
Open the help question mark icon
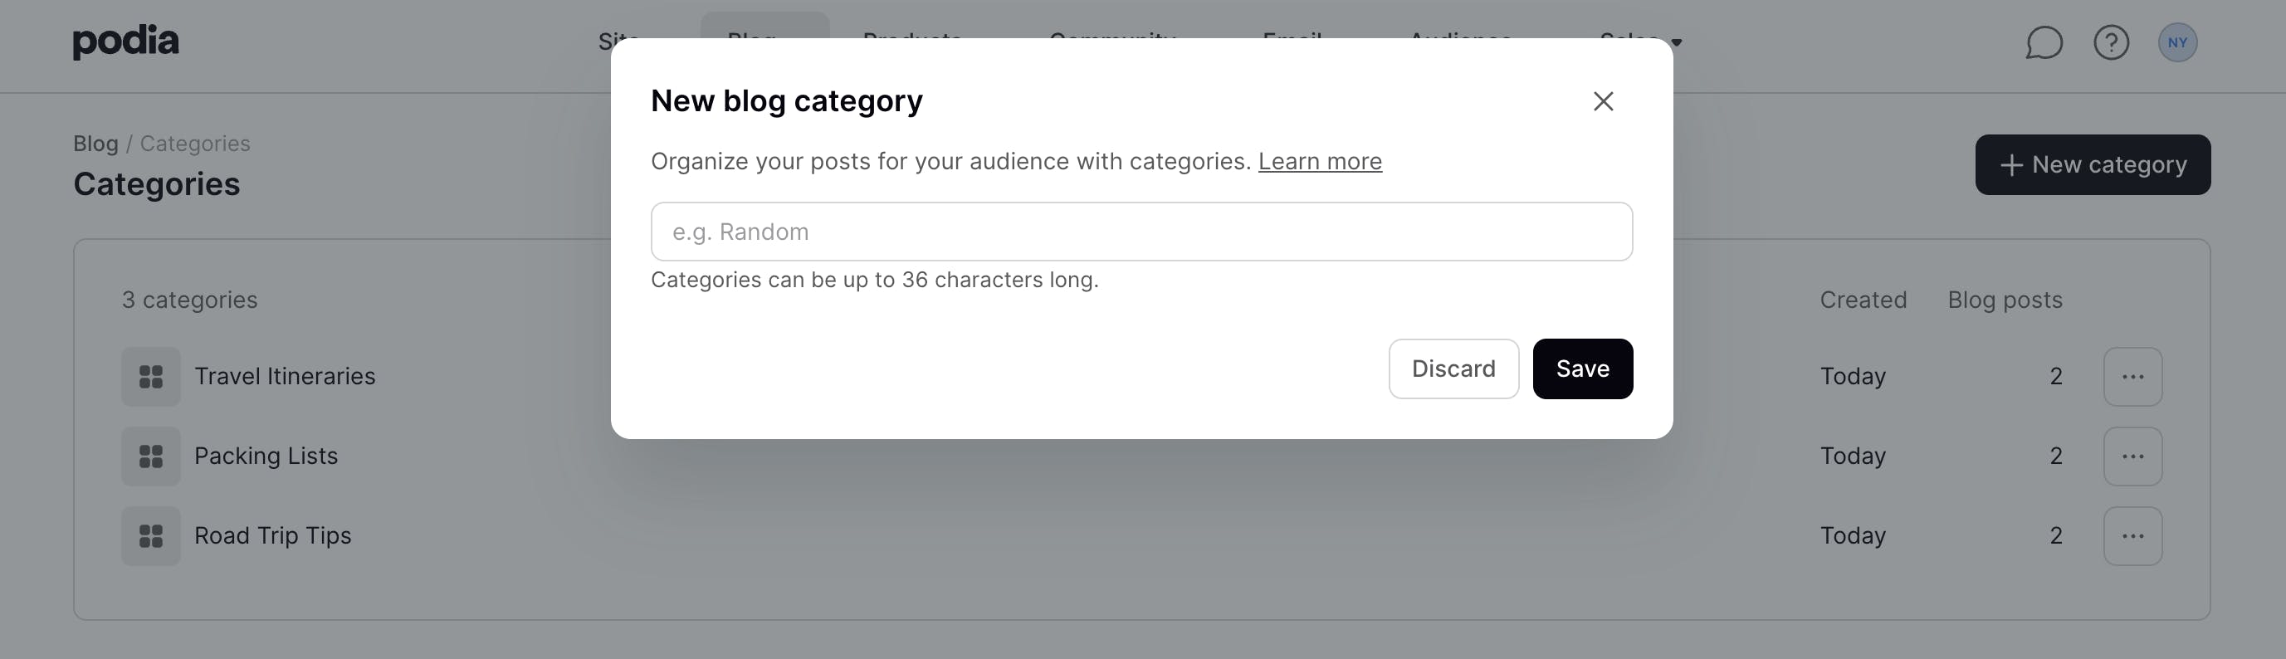(2111, 42)
